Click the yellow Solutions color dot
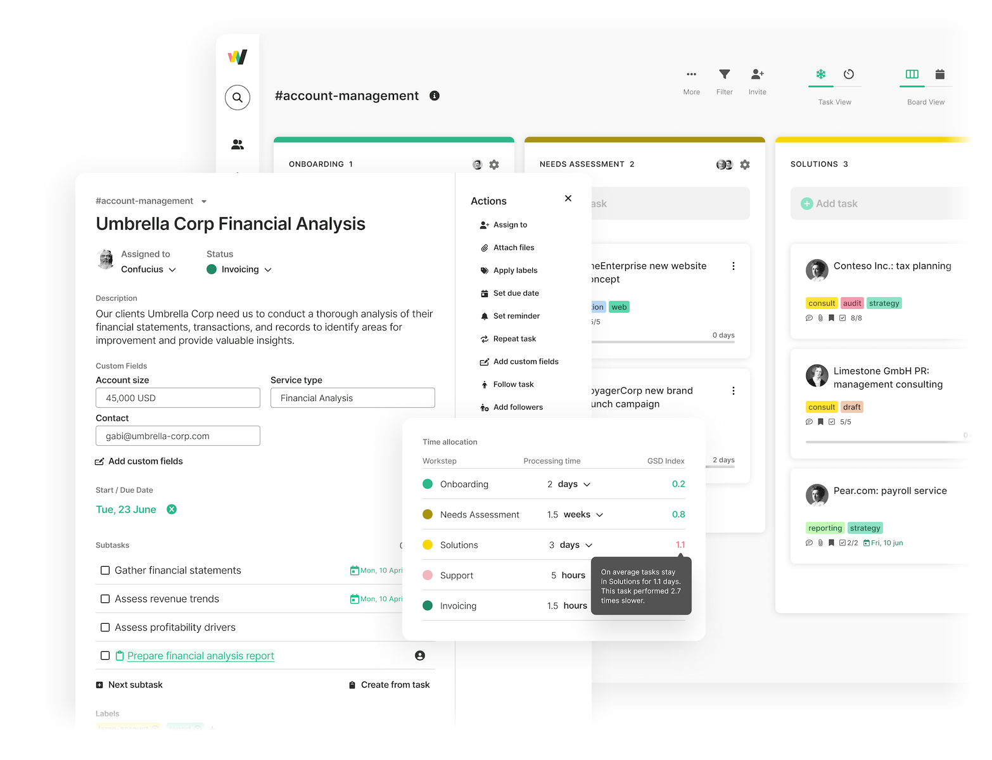The height and width of the screenshot is (760, 992). 428,545
